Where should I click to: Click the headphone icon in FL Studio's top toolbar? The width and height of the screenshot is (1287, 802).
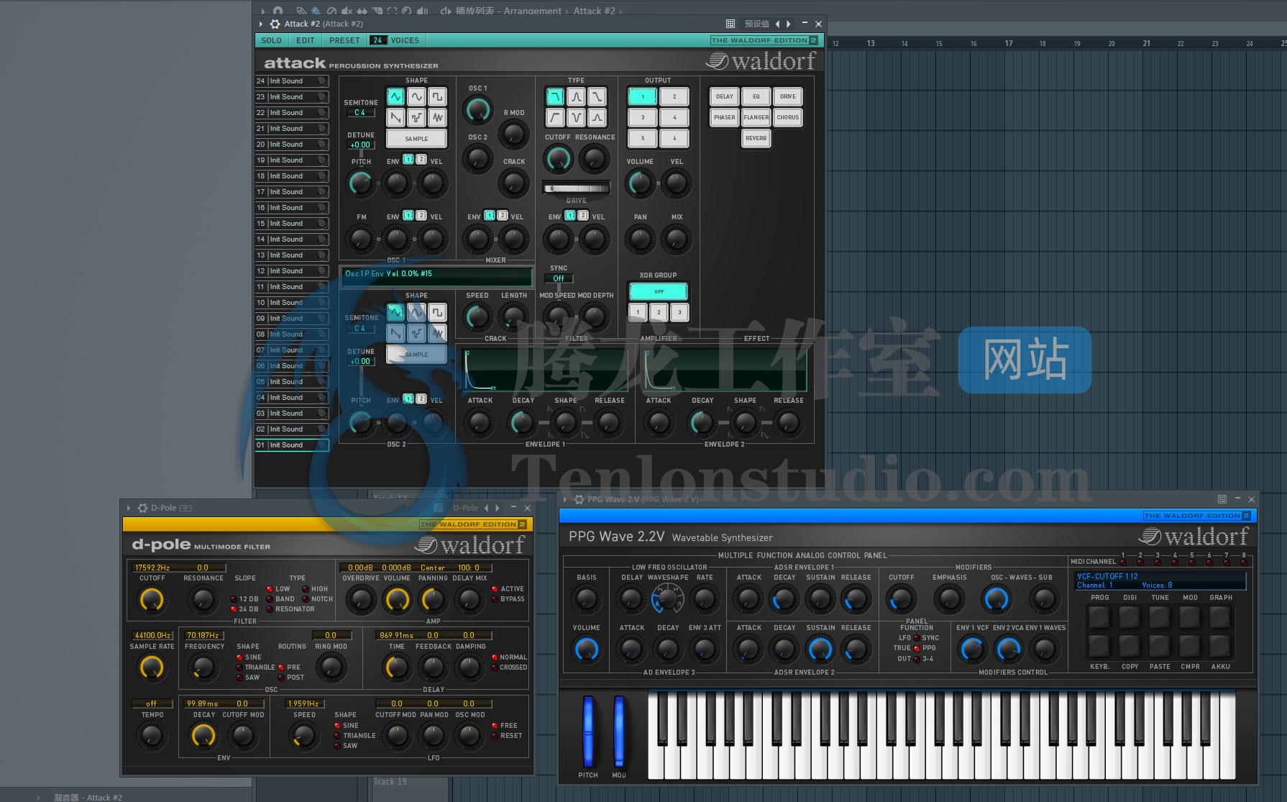click(278, 11)
